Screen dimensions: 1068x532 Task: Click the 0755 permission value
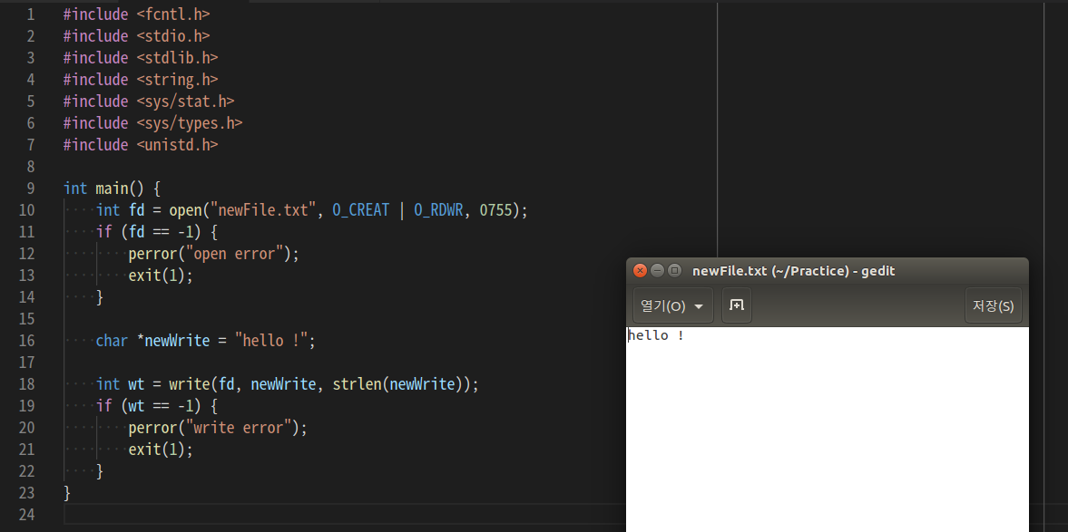(495, 210)
